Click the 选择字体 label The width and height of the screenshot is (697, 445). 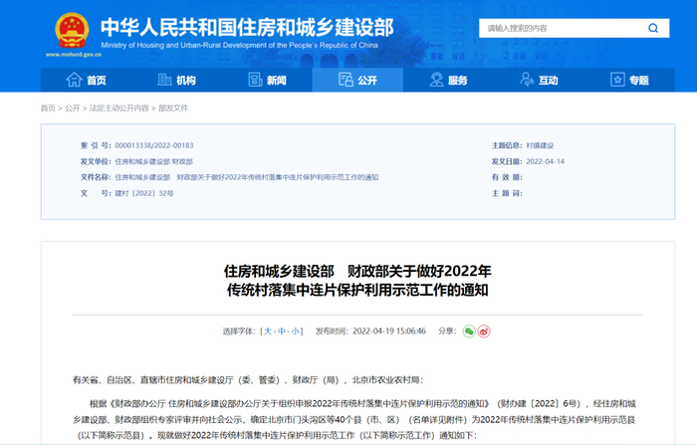pyautogui.click(x=239, y=332)
